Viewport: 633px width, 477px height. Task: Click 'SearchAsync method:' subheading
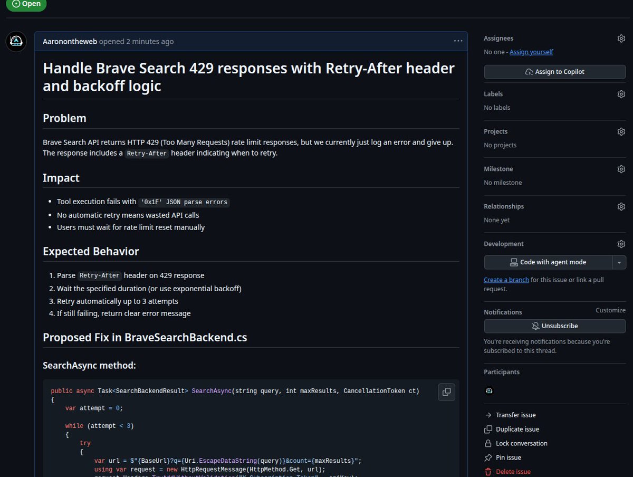(90, 365)
